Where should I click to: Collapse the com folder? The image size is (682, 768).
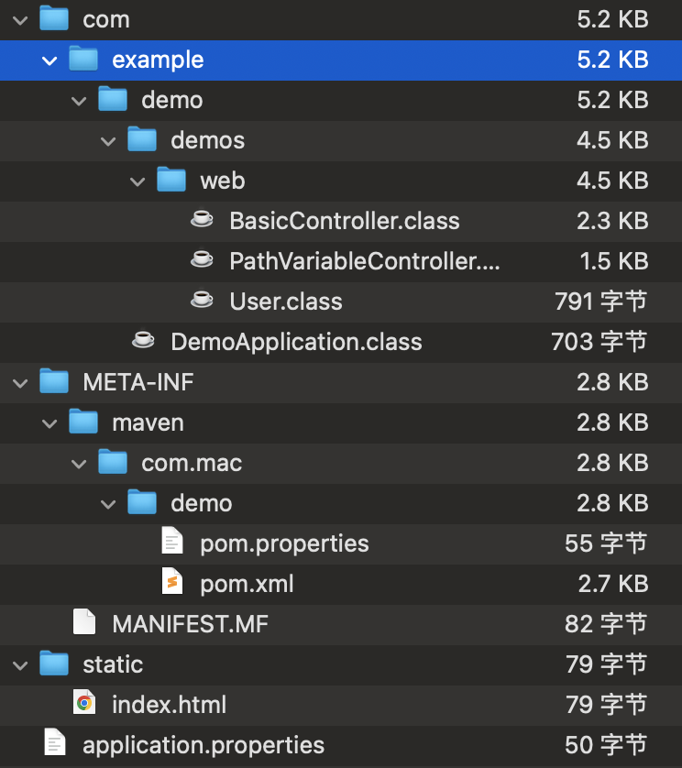point(20,19)
